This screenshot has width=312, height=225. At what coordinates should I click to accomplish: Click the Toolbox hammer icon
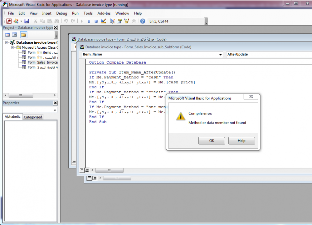[134, 21]
